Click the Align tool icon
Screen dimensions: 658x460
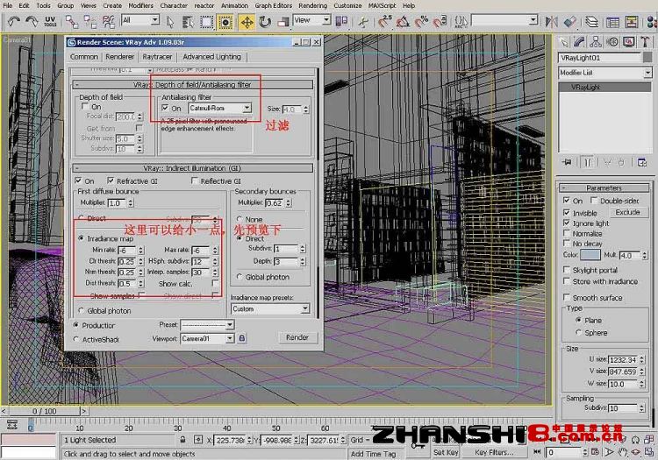(x=570, y=21)
